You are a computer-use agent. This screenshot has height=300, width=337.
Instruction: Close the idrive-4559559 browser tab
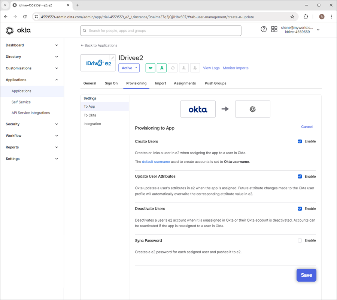[68, 5]
